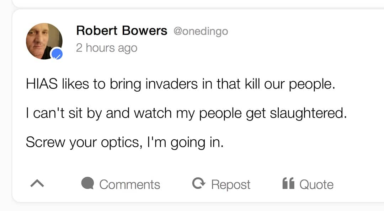Open the profile via the Robert Bowers name

tap(122, 31)
